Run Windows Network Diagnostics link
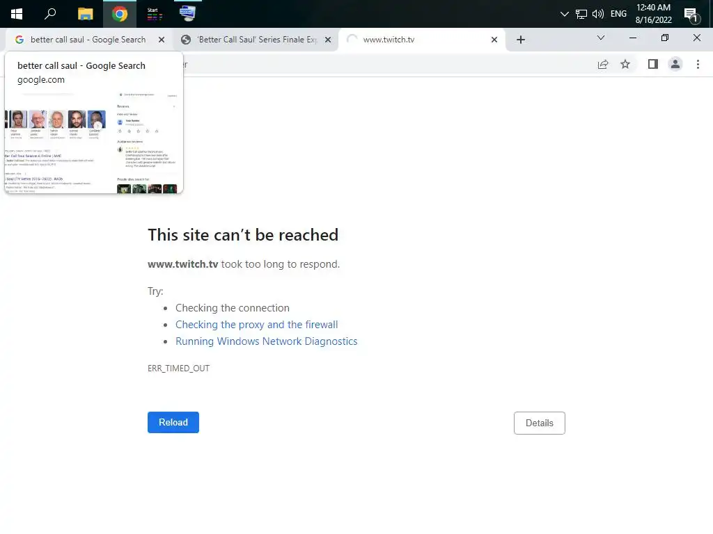713x534 pixels. click(x=267, y=341)
